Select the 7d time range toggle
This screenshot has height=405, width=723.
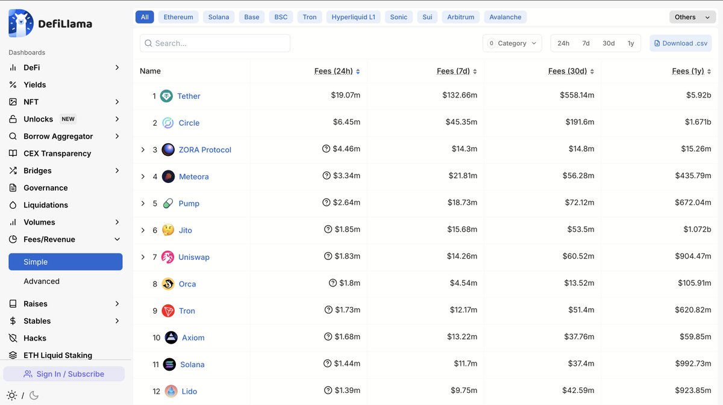tap(586, 43)
